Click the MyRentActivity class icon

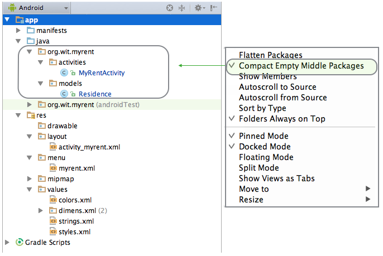click(x=64, y=73)
